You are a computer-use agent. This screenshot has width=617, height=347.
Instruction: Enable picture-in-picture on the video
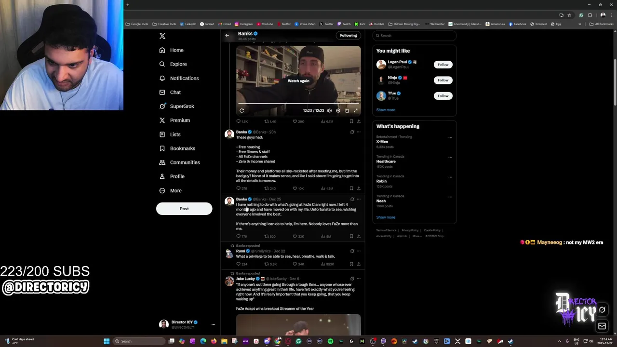pyautogui.click(x=347, y=110)
